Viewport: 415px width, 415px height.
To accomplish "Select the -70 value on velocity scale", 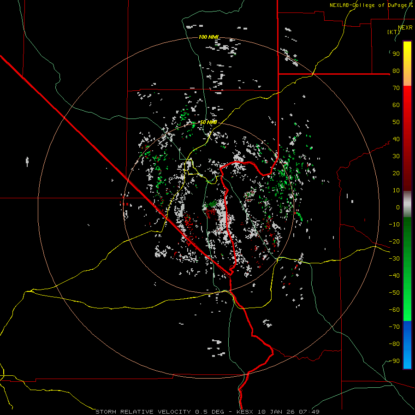I will point(394,326).
